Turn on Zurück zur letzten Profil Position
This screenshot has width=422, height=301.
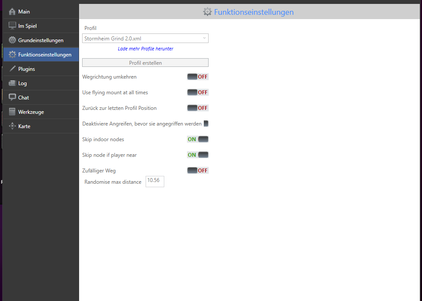click(x=198, y=108)
